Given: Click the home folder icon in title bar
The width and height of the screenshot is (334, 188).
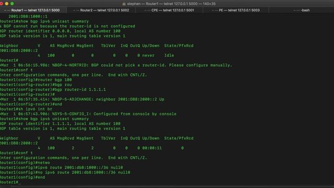Looking at the screenshot, I should click(x=124, y=4).
